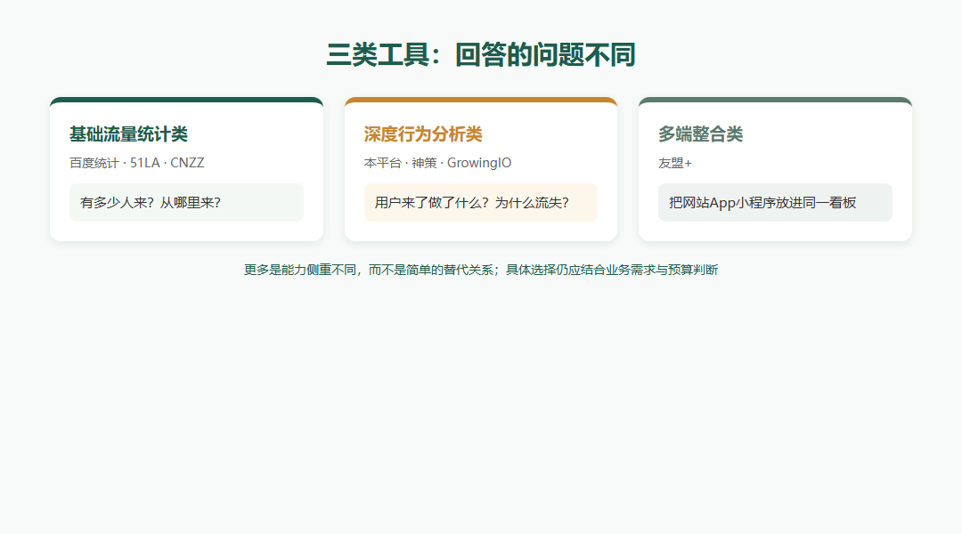Select the 深度行为分析类 card heading
Viewport: 962px width, 534px height.
click(x=423, y=134)
